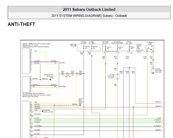The width and height of the screenshot is (173, 138).
Task: Click '2011 SYSTEM WIRING DIAGRAMS Subaru - Outback' subtitle
Action: (89, 16)
